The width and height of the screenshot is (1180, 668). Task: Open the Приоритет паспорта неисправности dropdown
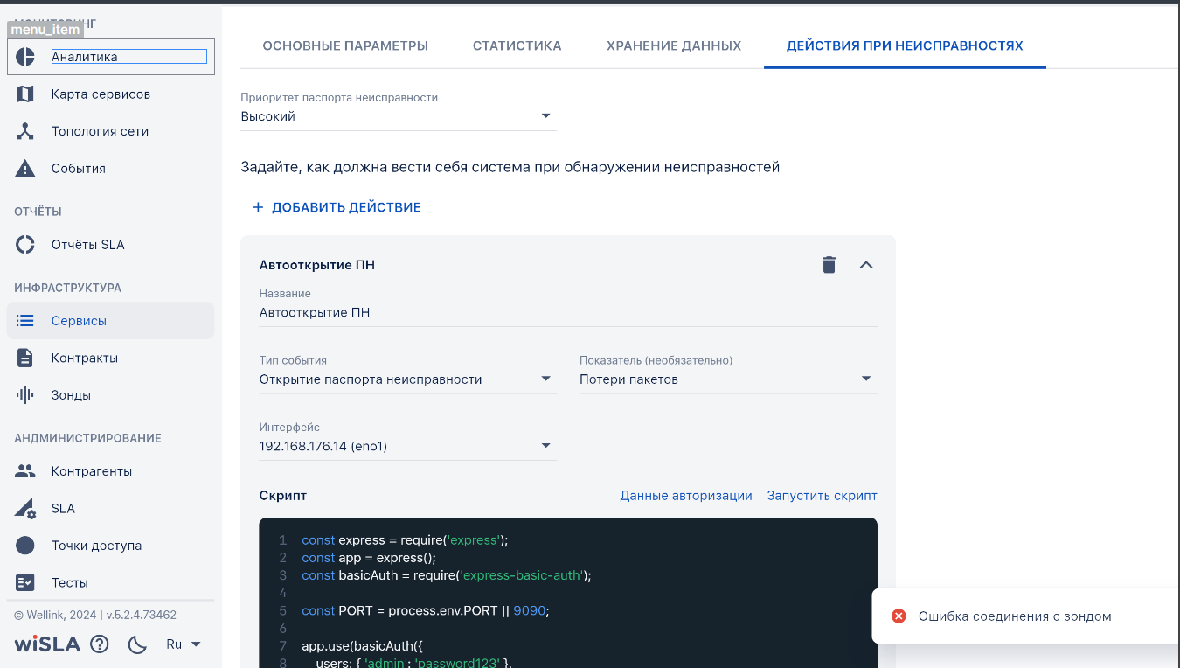tap(399, 116)
